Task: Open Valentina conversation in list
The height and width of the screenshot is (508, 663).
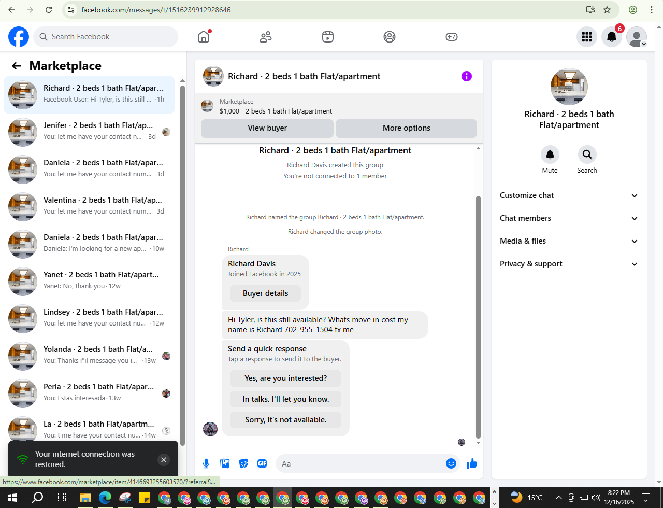Action: [x=90, y=207]
